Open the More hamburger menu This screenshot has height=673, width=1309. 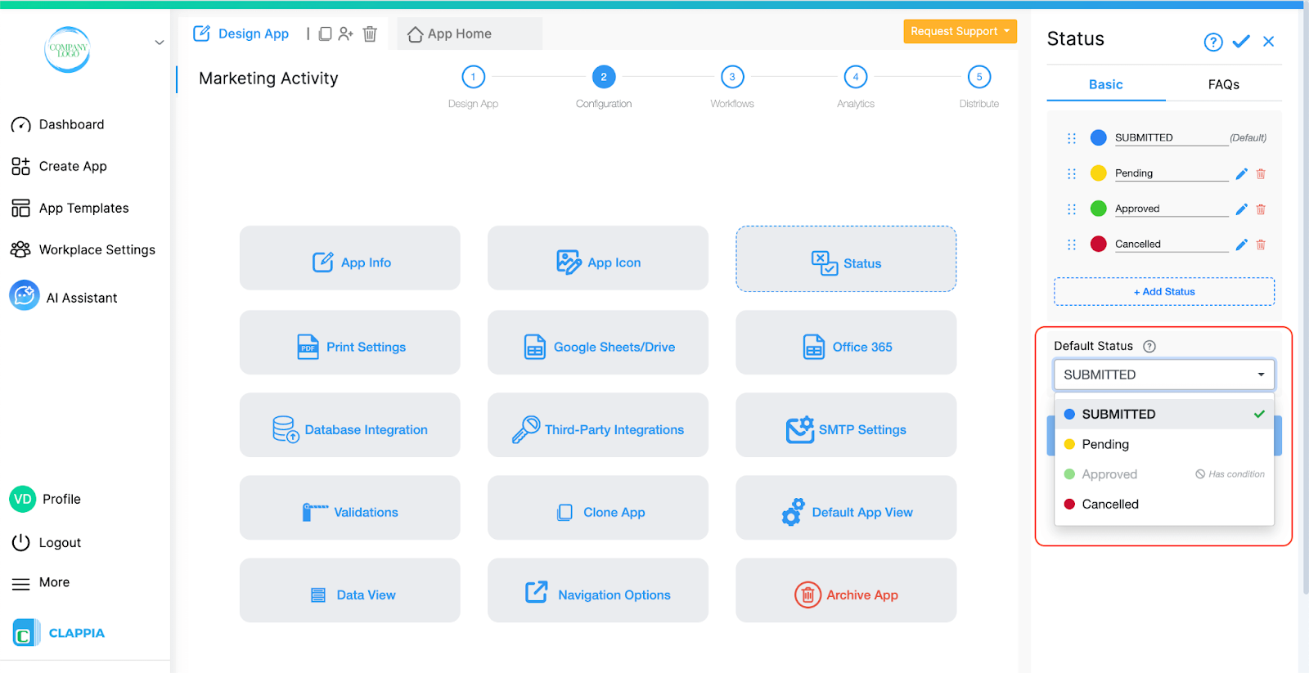(x=20, y=583)
